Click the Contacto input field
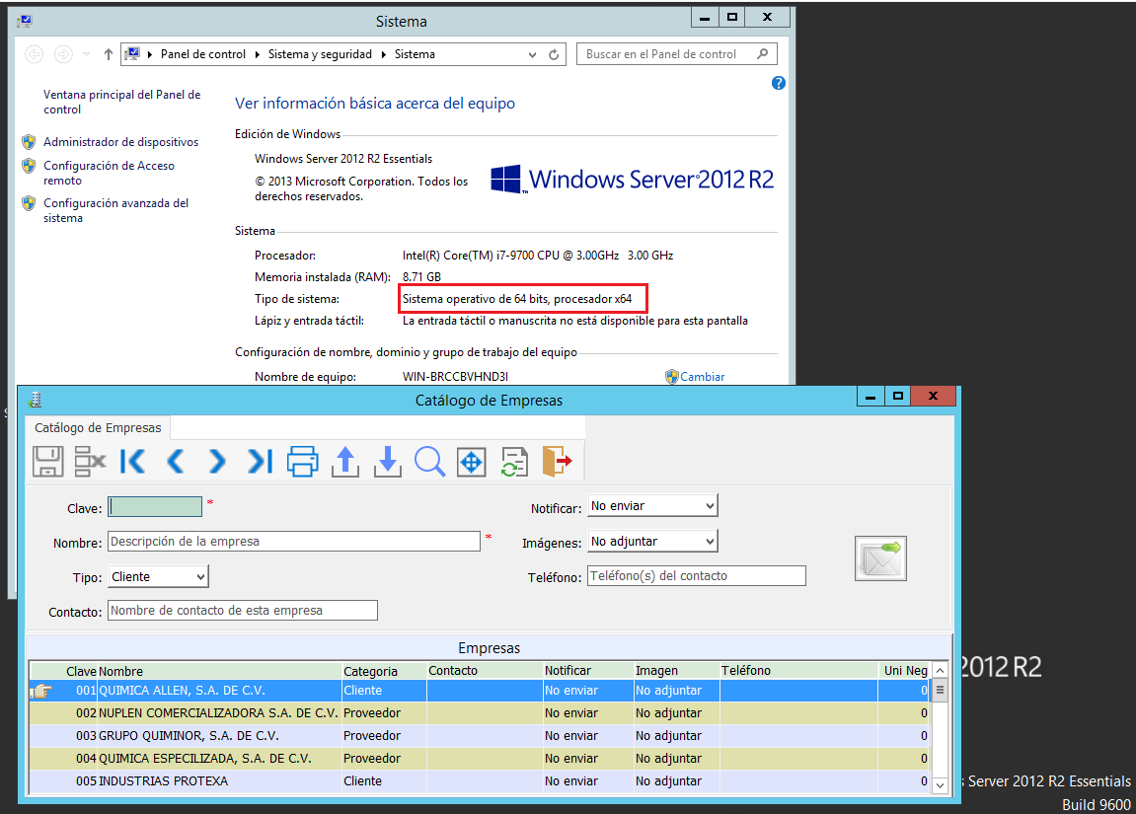The width and height of the screenshot is (1136, 814). [243, 611]
